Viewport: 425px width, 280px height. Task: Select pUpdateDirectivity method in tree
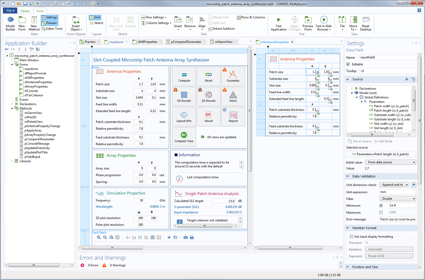(37, 148)
